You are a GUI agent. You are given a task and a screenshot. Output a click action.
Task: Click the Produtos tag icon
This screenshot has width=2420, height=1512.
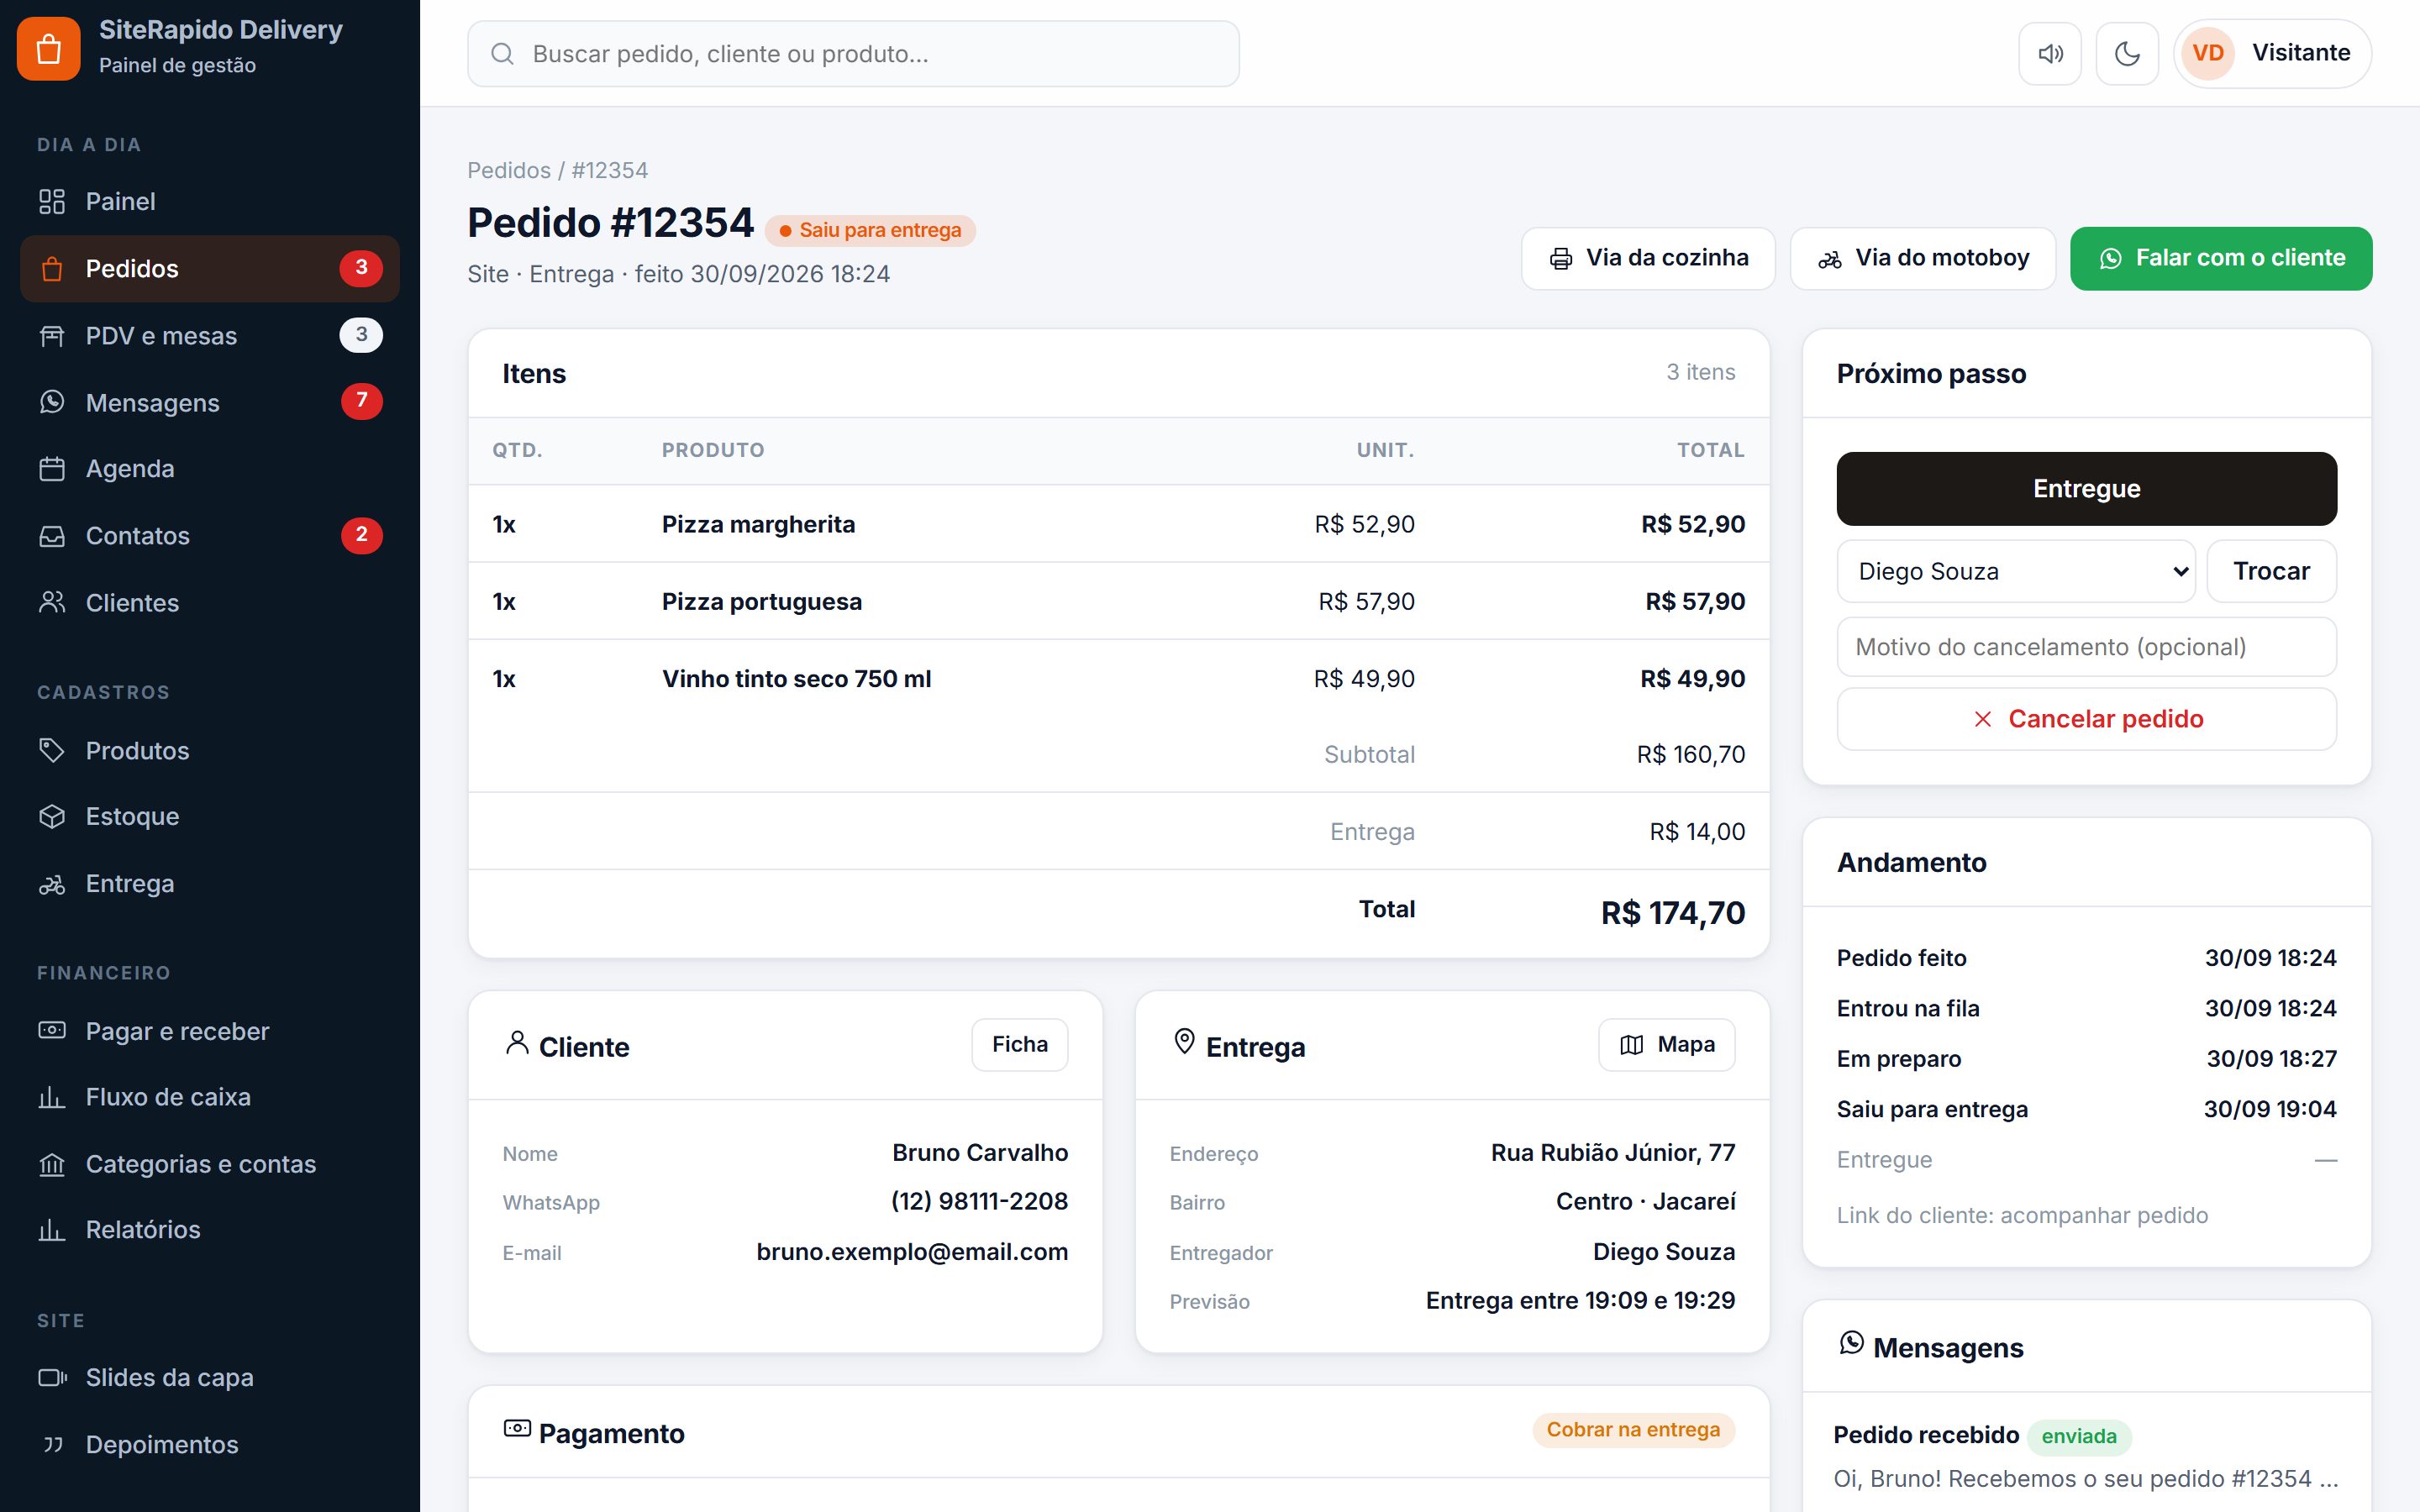[52, 750]
